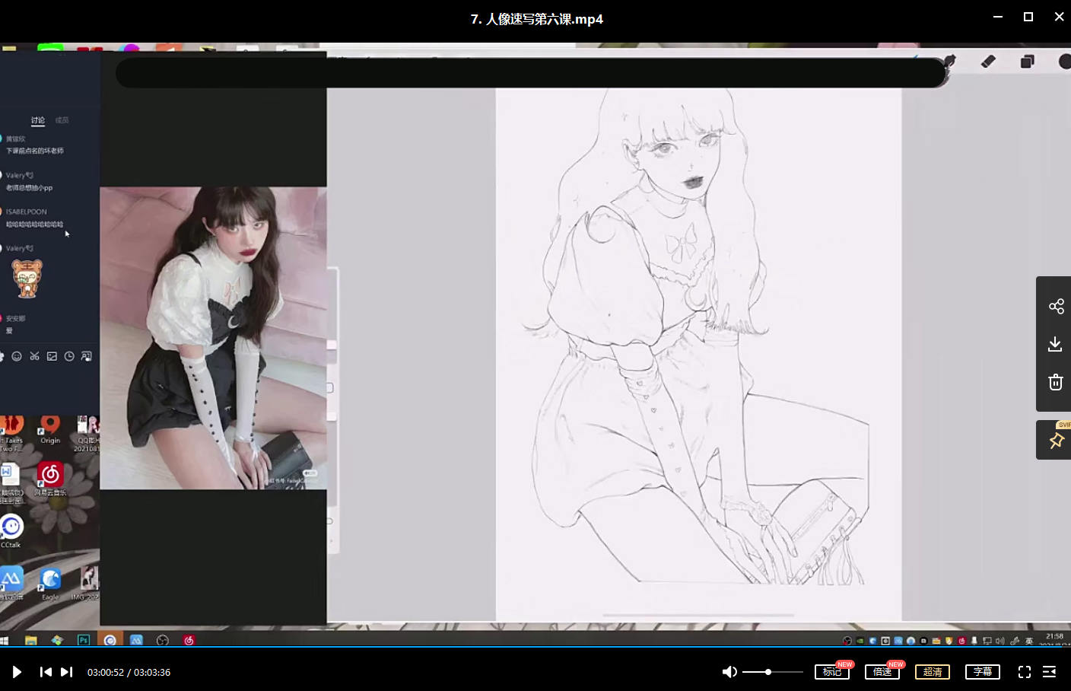
Task: Skip to the next video
Action: click(67, 672)
